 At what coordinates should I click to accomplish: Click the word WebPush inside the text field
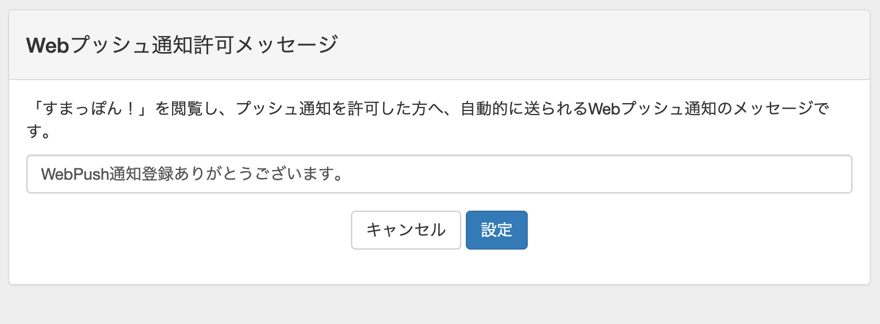click(x=75, y=174)
